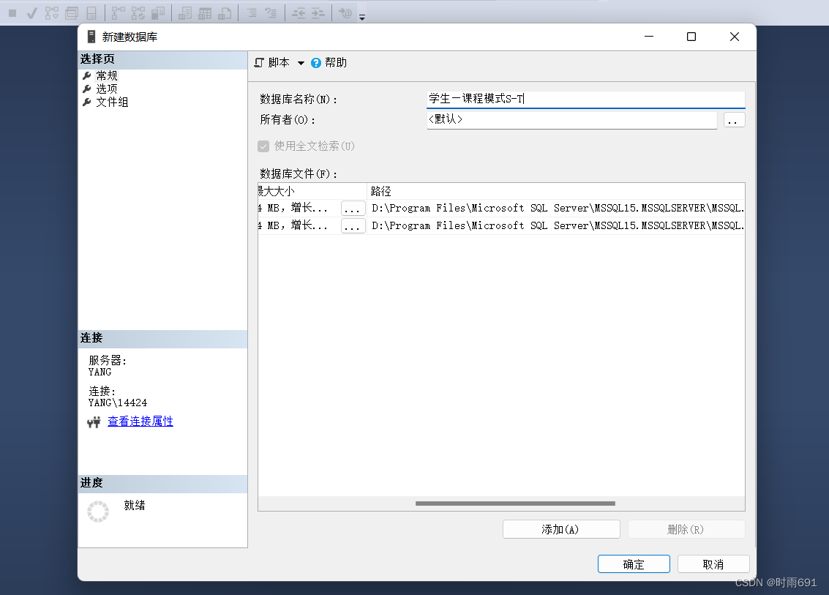Click the blue 帮助 question mark icon

(315, 63)
